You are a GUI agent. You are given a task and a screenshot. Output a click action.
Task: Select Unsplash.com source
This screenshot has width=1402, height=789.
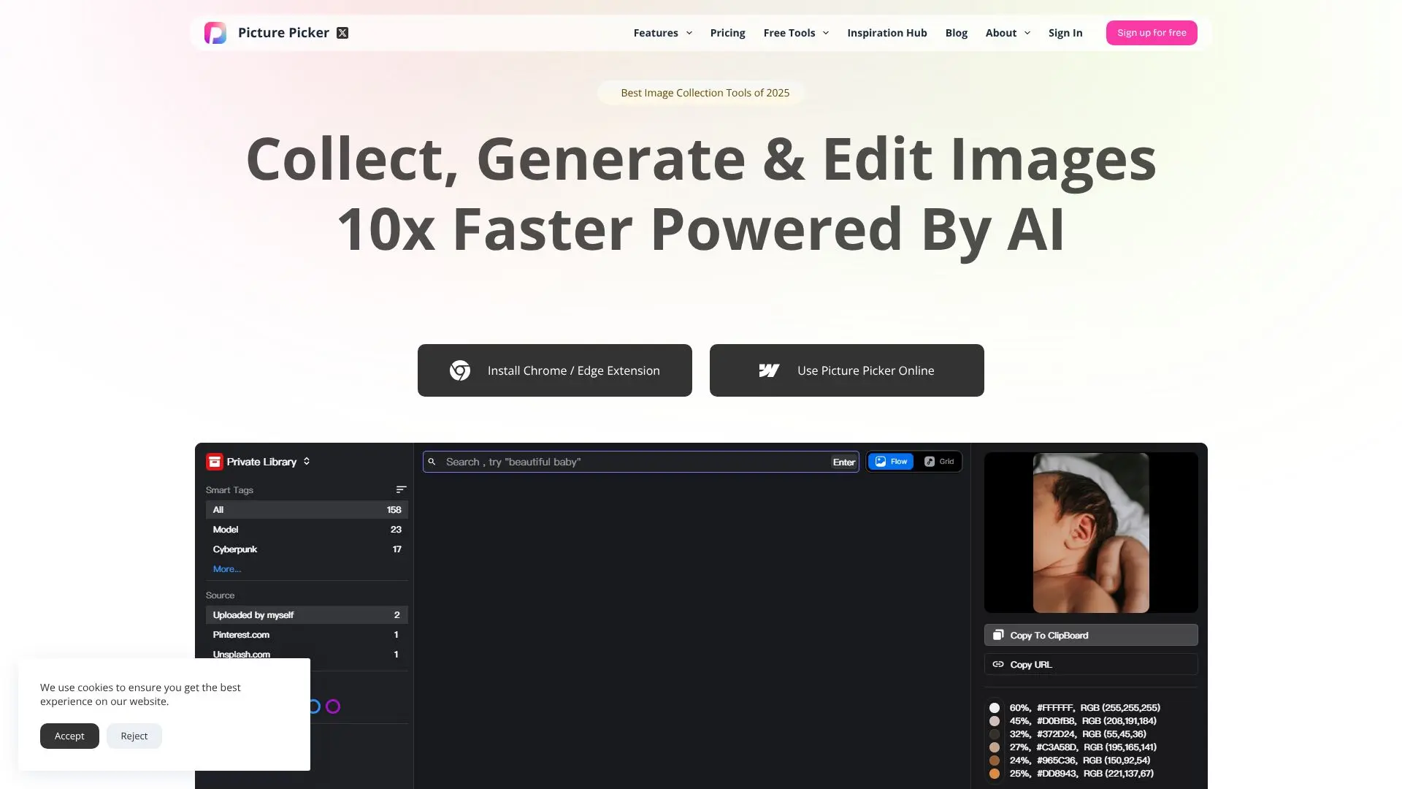[x=307, y=654]
